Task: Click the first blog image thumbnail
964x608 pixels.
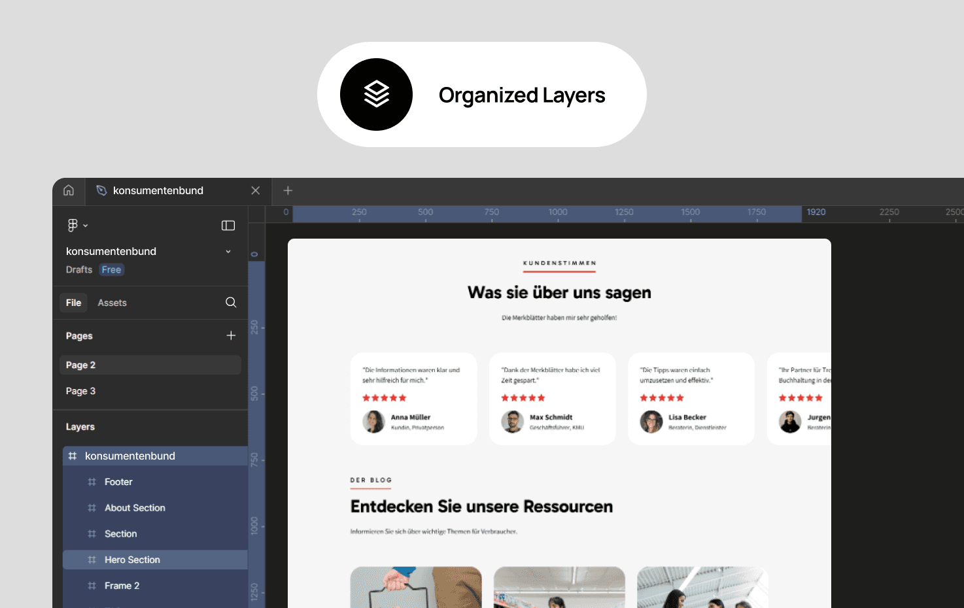Action: pyautogui.click(x=416, y=587)
